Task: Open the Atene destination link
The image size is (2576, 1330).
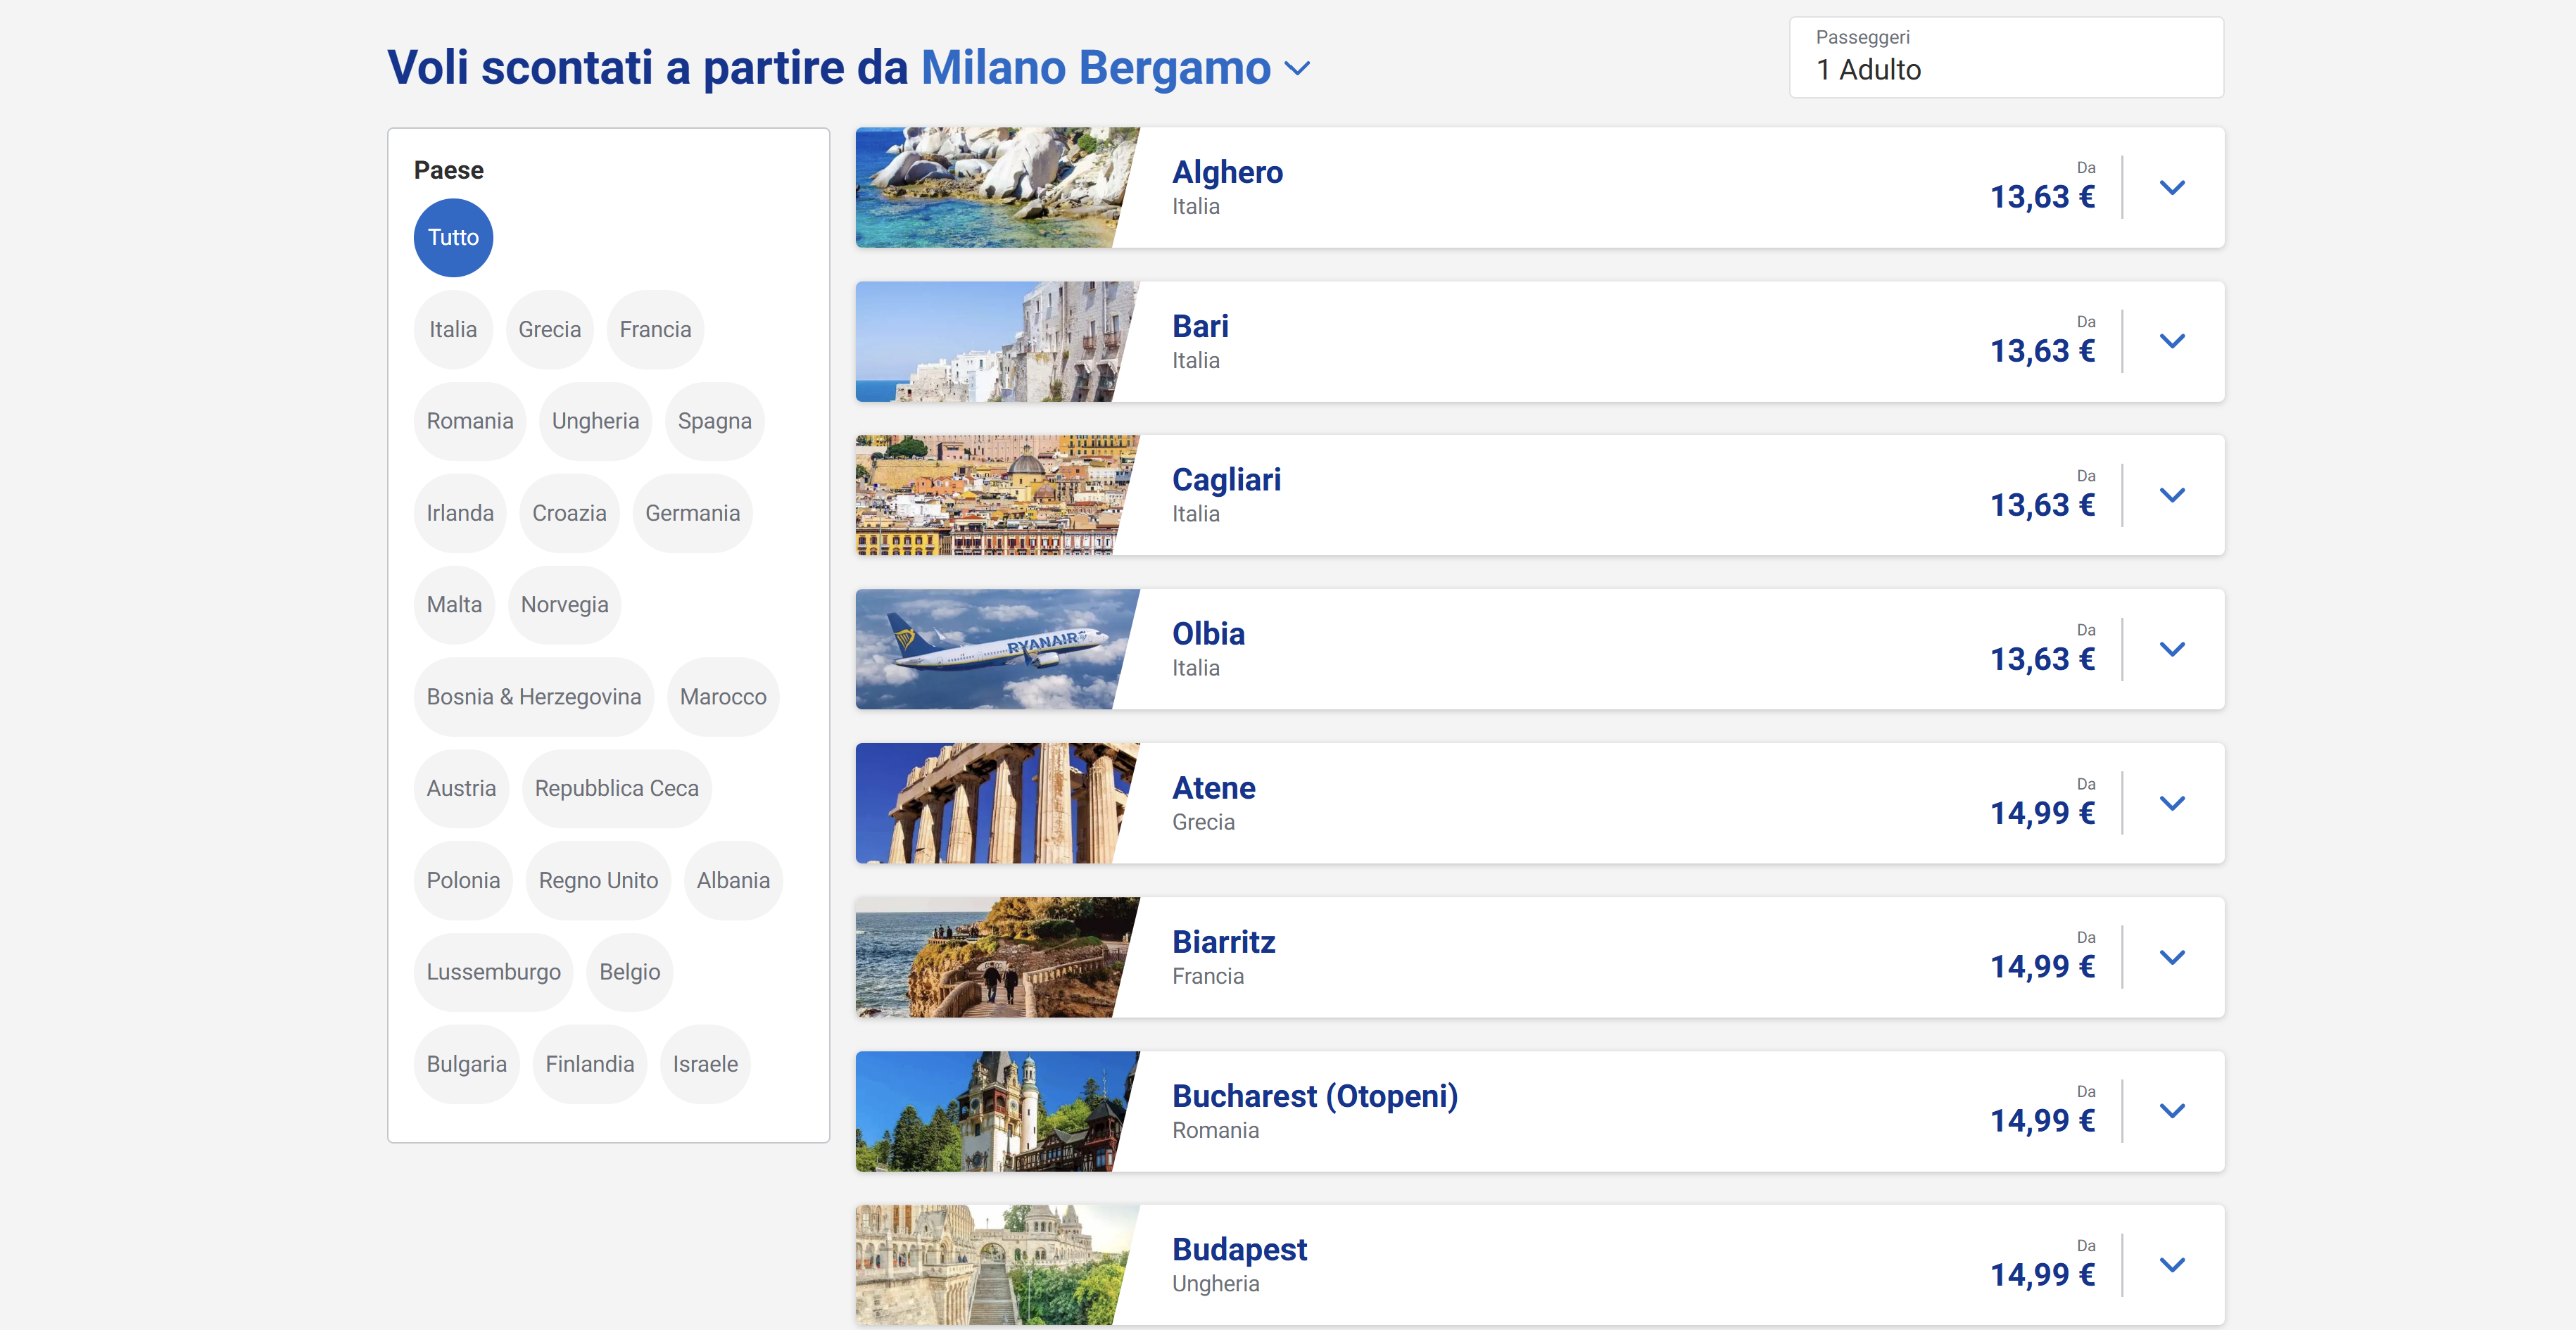Action: pos(1213,788)
